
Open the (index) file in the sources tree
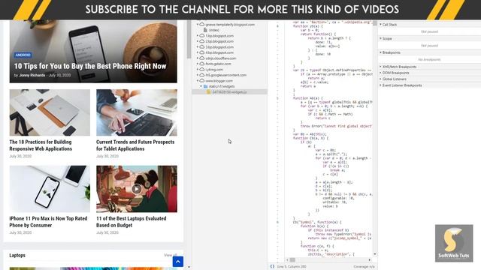[213, 30]
